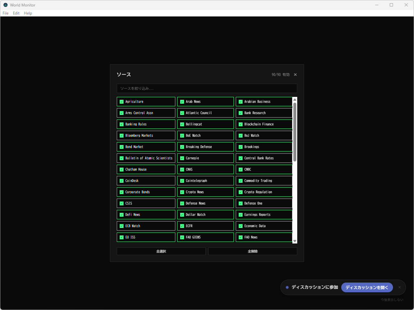The image size is (414, 310).
Task: Select the Defense One source
Action: (x=264, y=203)
